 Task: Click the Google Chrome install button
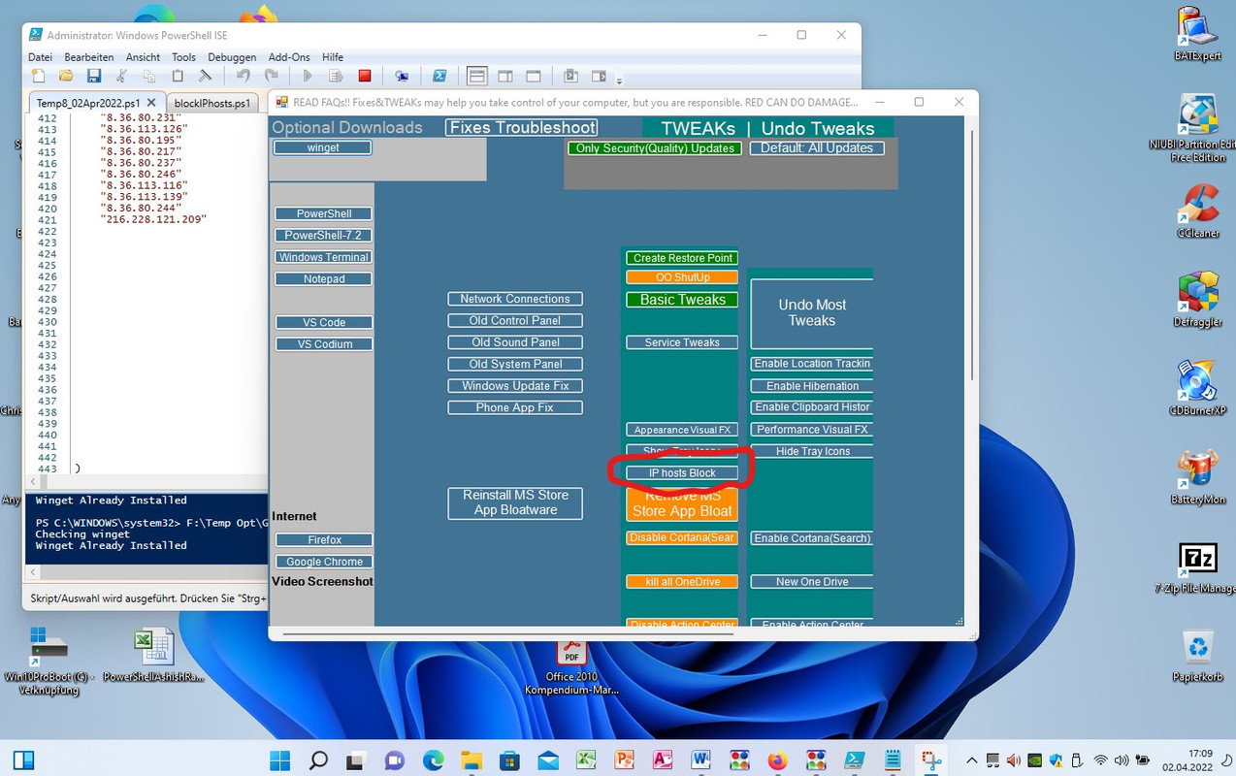pos(324,562)
